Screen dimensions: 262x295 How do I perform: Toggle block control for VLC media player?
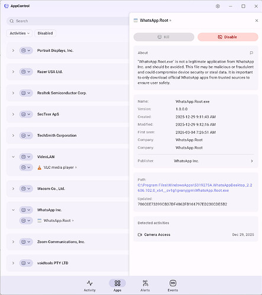click(26, 168)
